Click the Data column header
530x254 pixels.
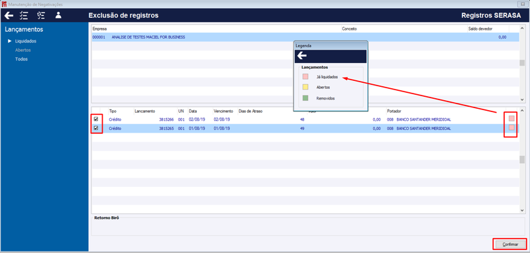pos(193,111)
